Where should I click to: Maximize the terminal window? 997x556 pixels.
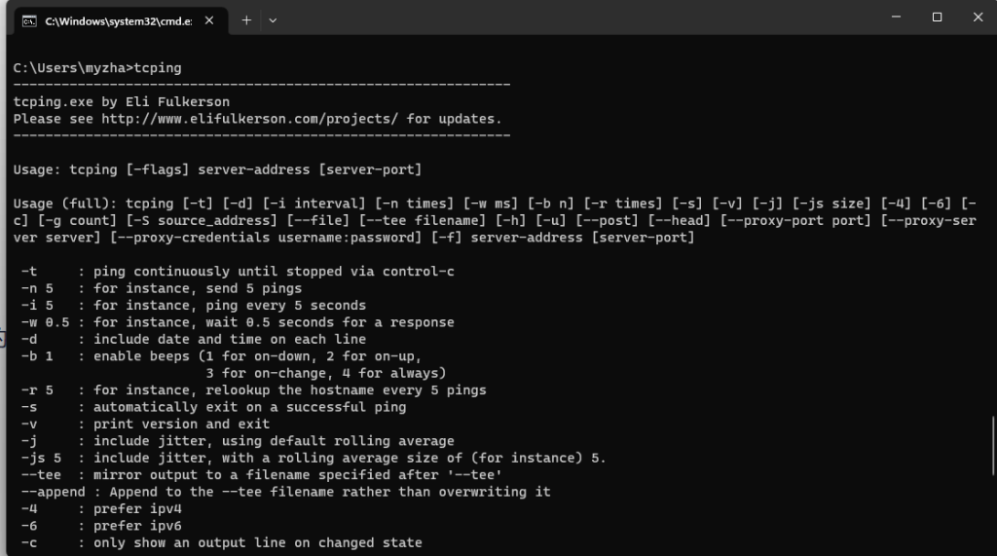point(937,18)
